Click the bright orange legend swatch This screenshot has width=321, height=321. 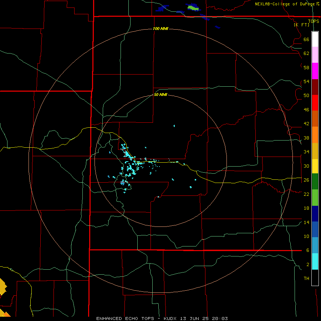click(315, 135)
